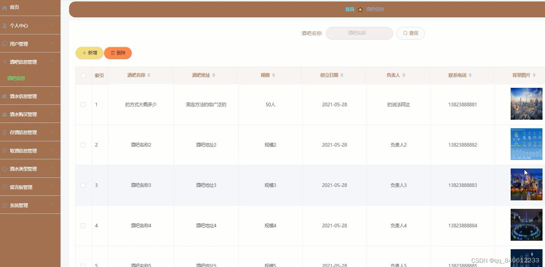This screenshot has width=545, height=267.
Task: Check the checkbox for row 1
Action: [83, 105]
